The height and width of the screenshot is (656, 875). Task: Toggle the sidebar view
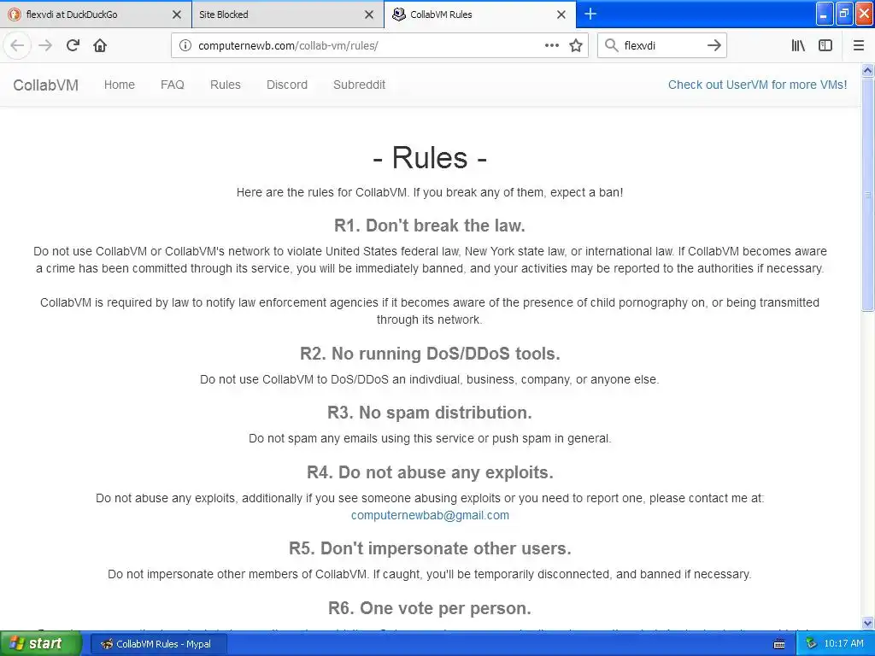pos(825,46)
